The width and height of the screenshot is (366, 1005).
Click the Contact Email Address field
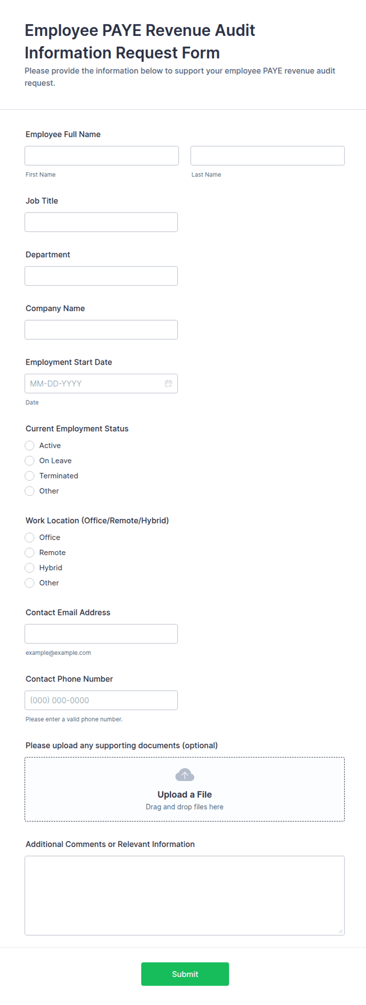[x=101, y=634]
